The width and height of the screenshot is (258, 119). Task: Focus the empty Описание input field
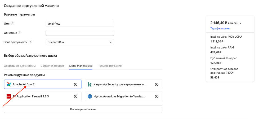tap(80, 33)
